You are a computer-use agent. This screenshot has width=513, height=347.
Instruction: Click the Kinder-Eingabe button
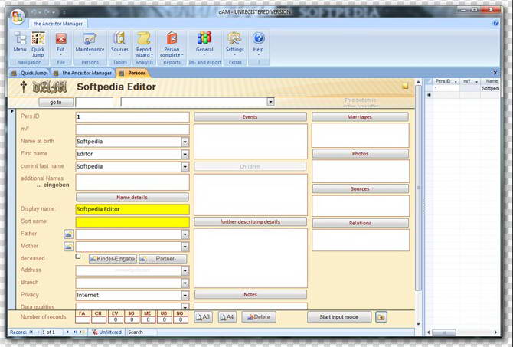[113, 259]
